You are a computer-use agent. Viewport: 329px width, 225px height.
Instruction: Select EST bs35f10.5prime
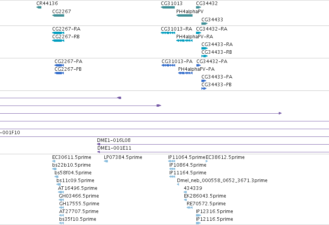point(78,219)
